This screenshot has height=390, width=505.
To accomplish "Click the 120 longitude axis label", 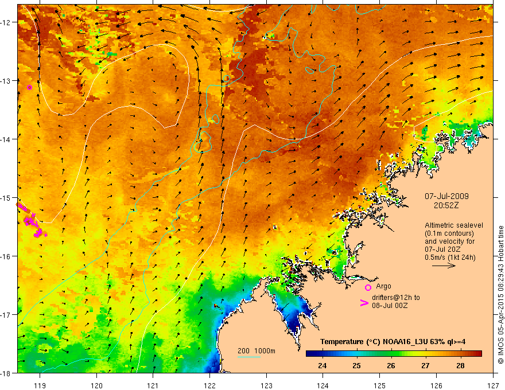I will coord(96,385).
